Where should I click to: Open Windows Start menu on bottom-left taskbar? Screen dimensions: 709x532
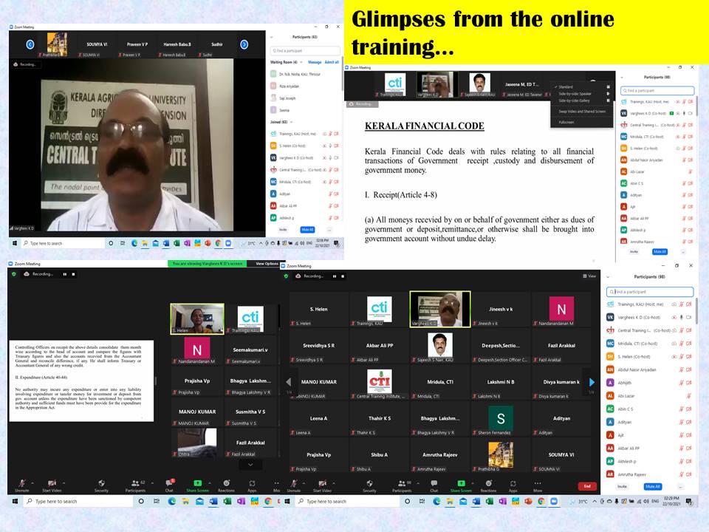tap(15, 501)
